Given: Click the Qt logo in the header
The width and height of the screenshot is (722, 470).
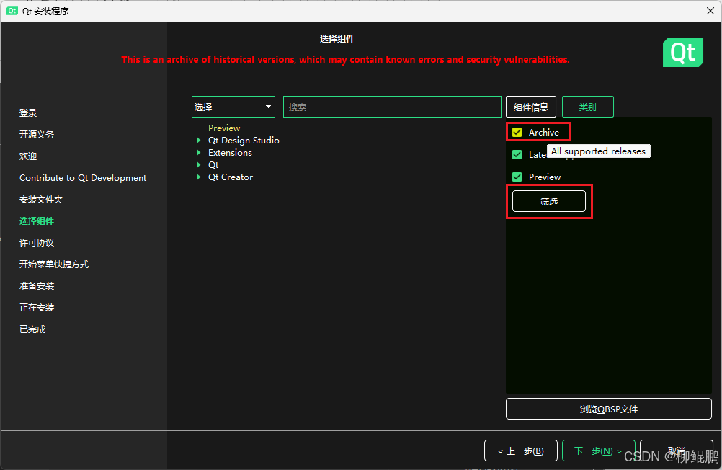Looking at the screenshot, I should [x=683, y=53].
